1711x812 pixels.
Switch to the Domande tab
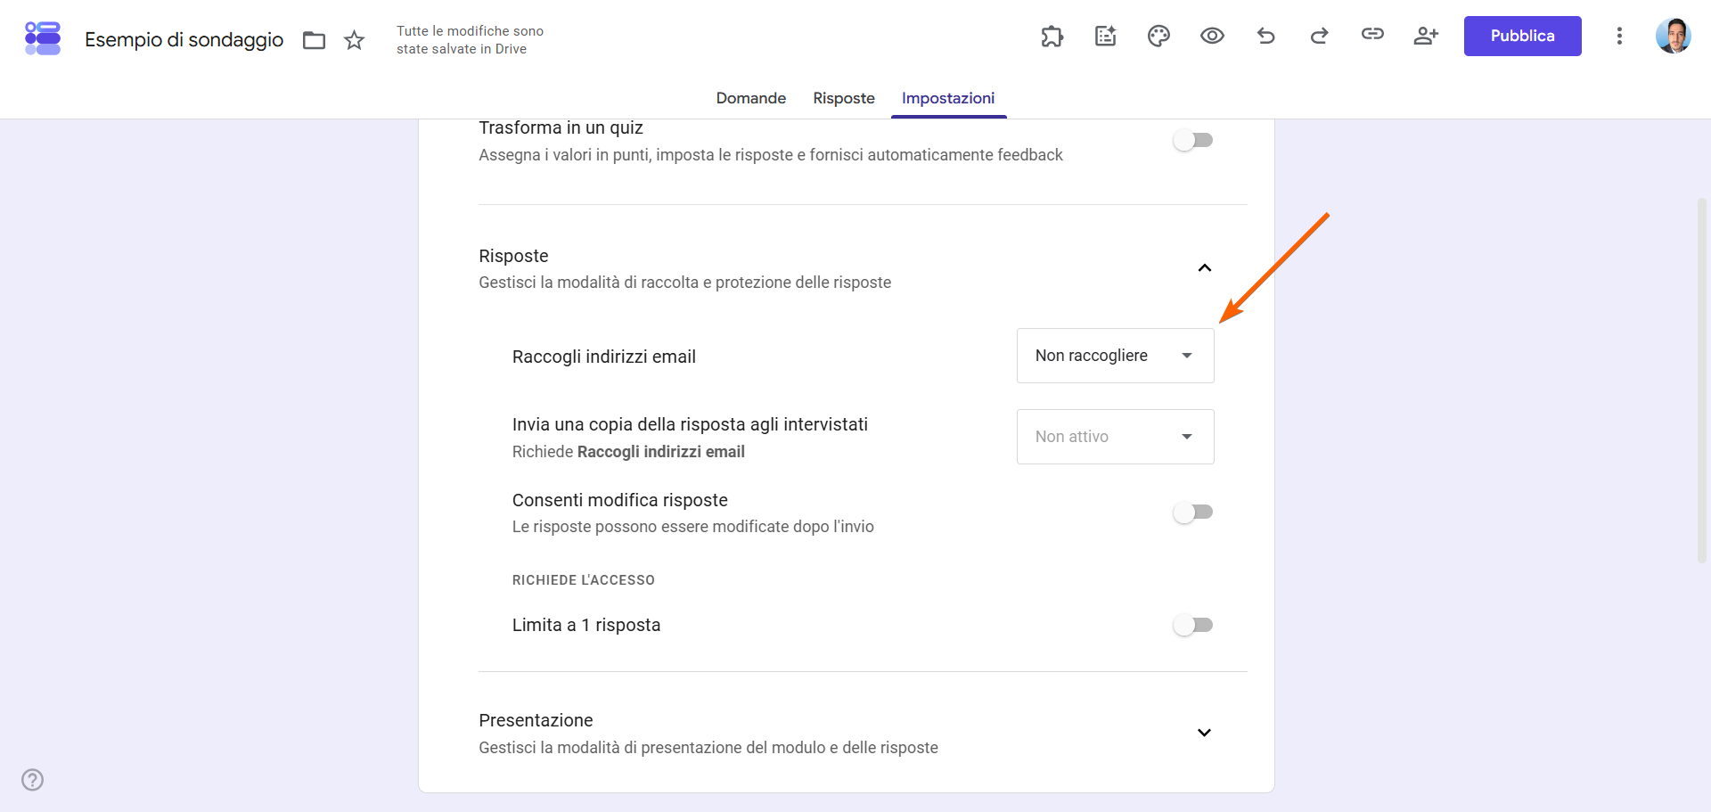751,98
